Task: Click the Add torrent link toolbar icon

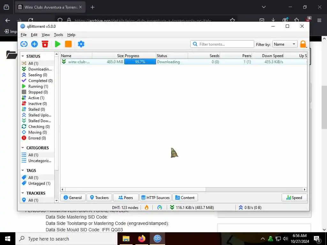Action: 24,44
